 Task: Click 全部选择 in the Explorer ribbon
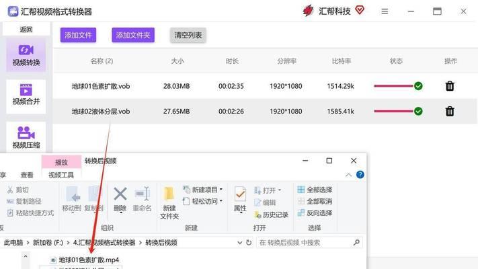(315, 190)
